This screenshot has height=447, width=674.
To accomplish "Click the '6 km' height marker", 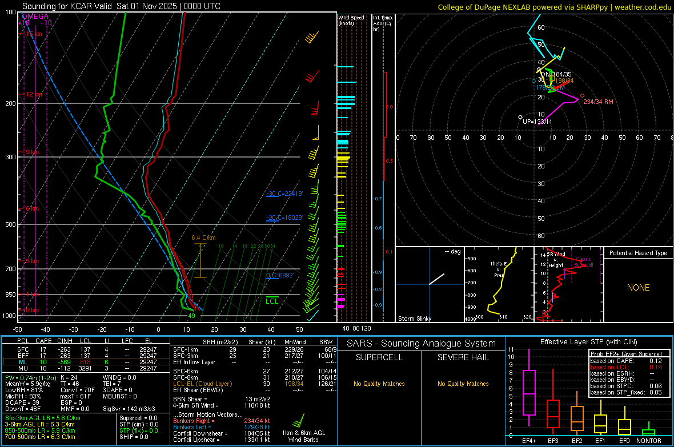I will [33, 208].
